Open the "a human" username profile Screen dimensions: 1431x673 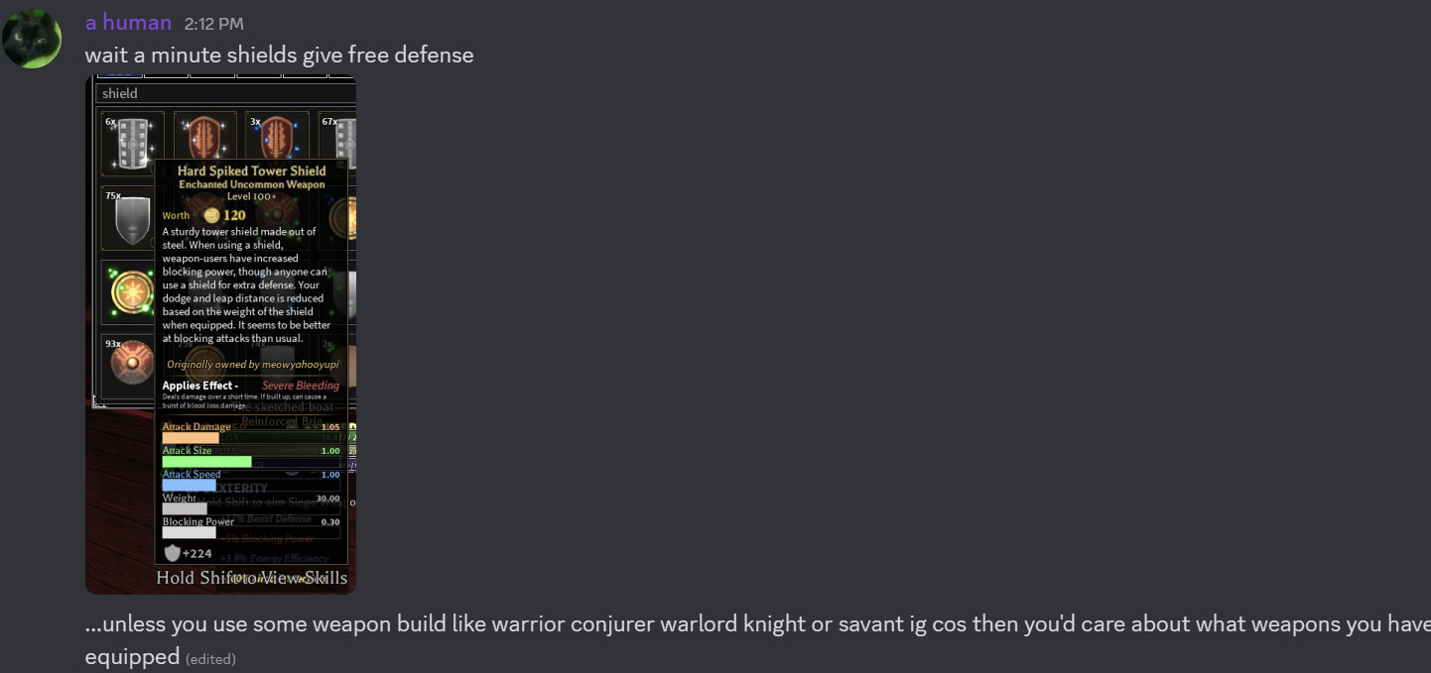[128, 23]
